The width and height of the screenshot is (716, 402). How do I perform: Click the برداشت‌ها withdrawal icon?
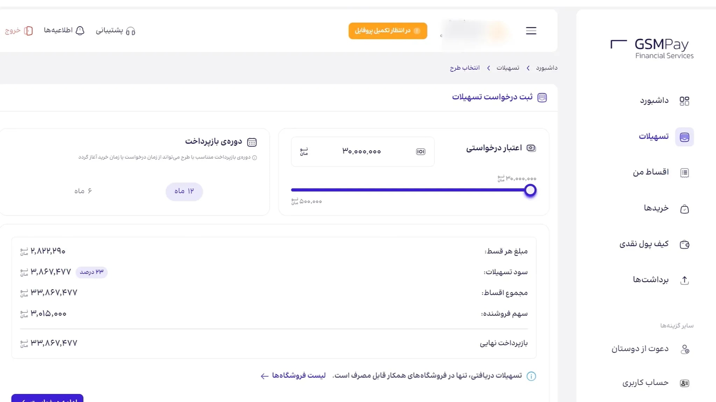tap(684, 280)
